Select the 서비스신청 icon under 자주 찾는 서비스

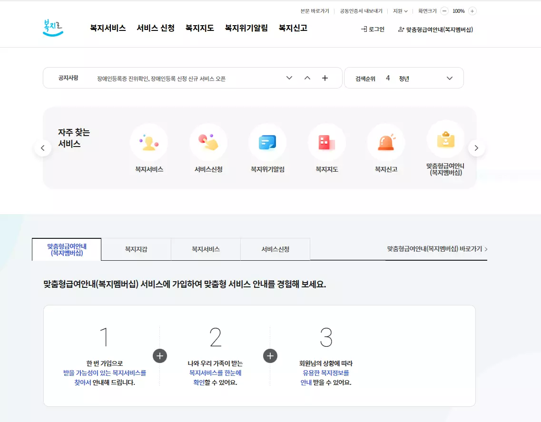(208, 142)
